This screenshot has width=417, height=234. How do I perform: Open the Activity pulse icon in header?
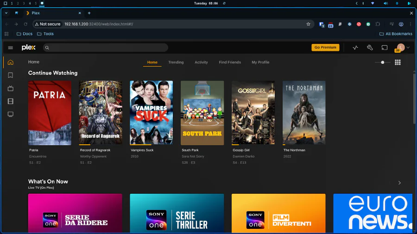tap(355, 48)
